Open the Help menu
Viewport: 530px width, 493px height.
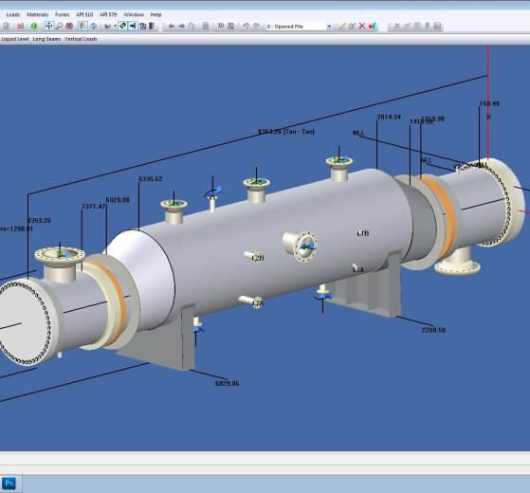tap(155, 14)
